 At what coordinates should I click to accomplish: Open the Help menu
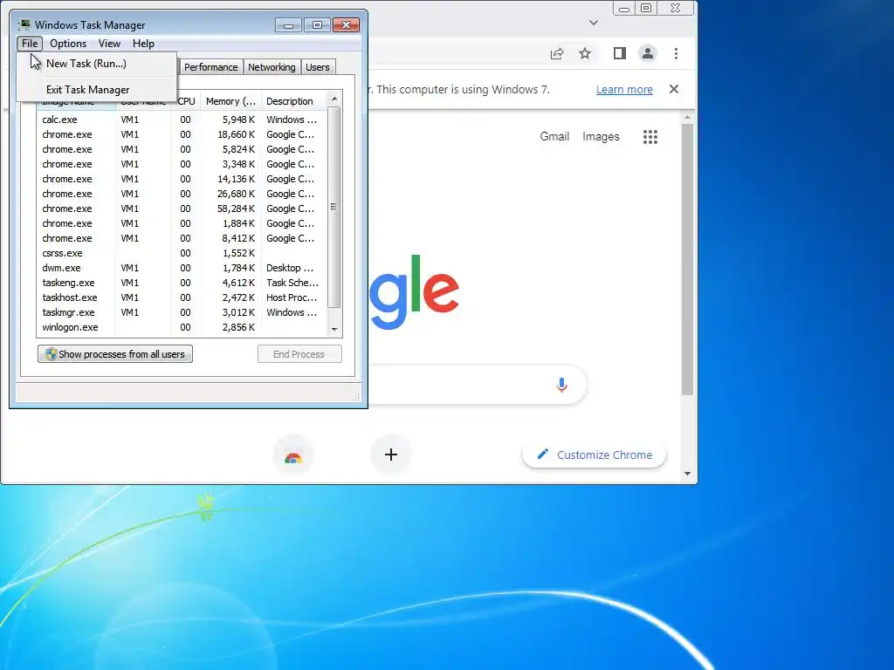[x=143, y=44]
